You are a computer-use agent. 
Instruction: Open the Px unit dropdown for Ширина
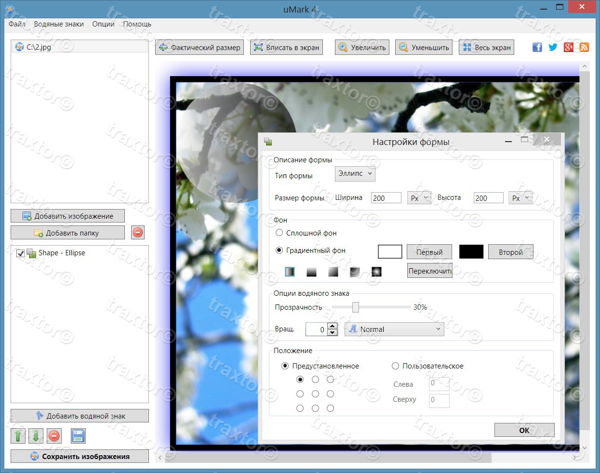click(419, 198)
